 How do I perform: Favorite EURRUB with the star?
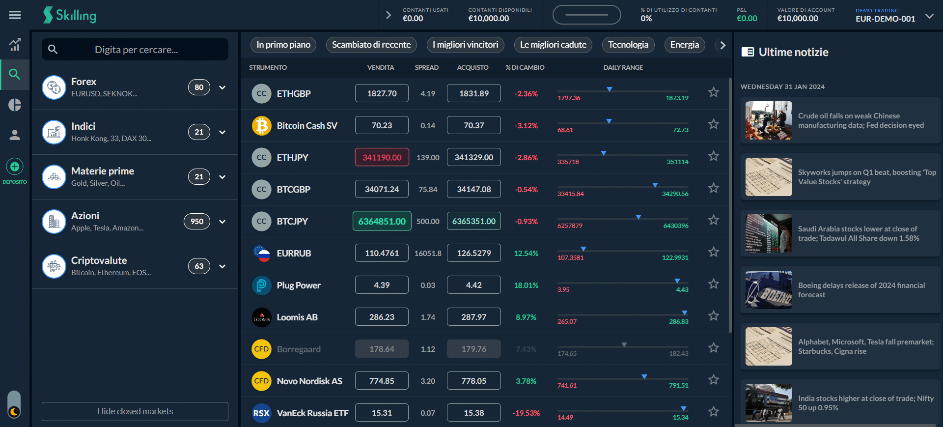(x=714, y=252)
